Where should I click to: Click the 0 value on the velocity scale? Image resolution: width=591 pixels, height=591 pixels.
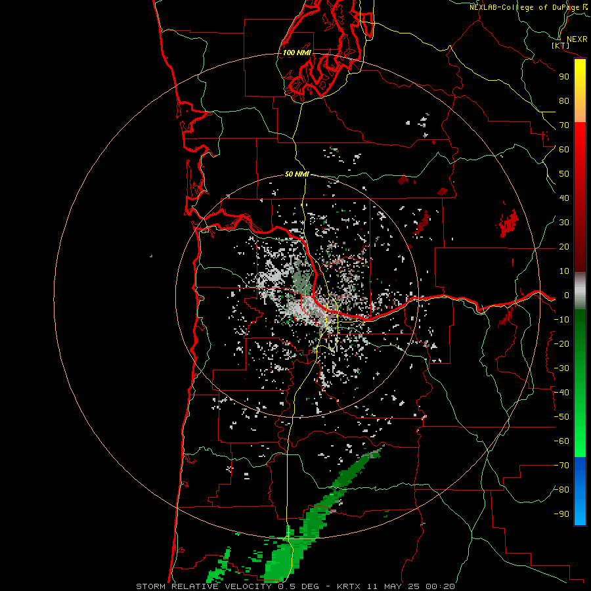pos(567,295)
